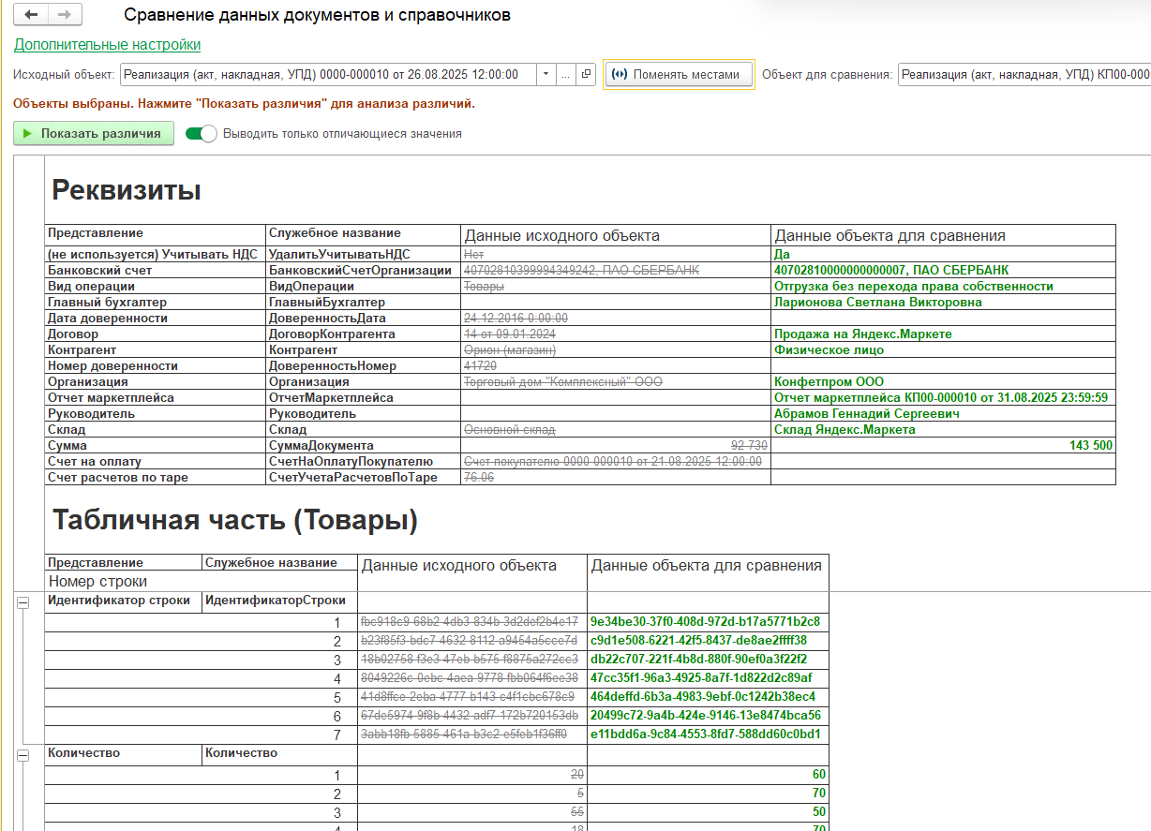Click the Физическое лицо cell
1151x831 pixels.
pyautogui.click(x=943, y=349)
